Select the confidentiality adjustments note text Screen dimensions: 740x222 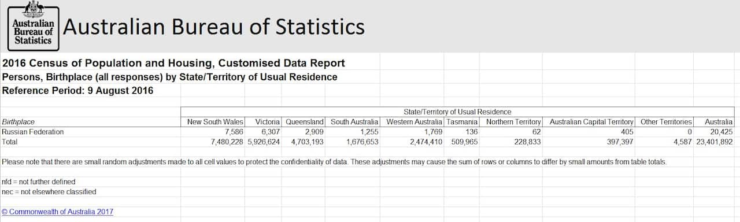coord(334,161)
